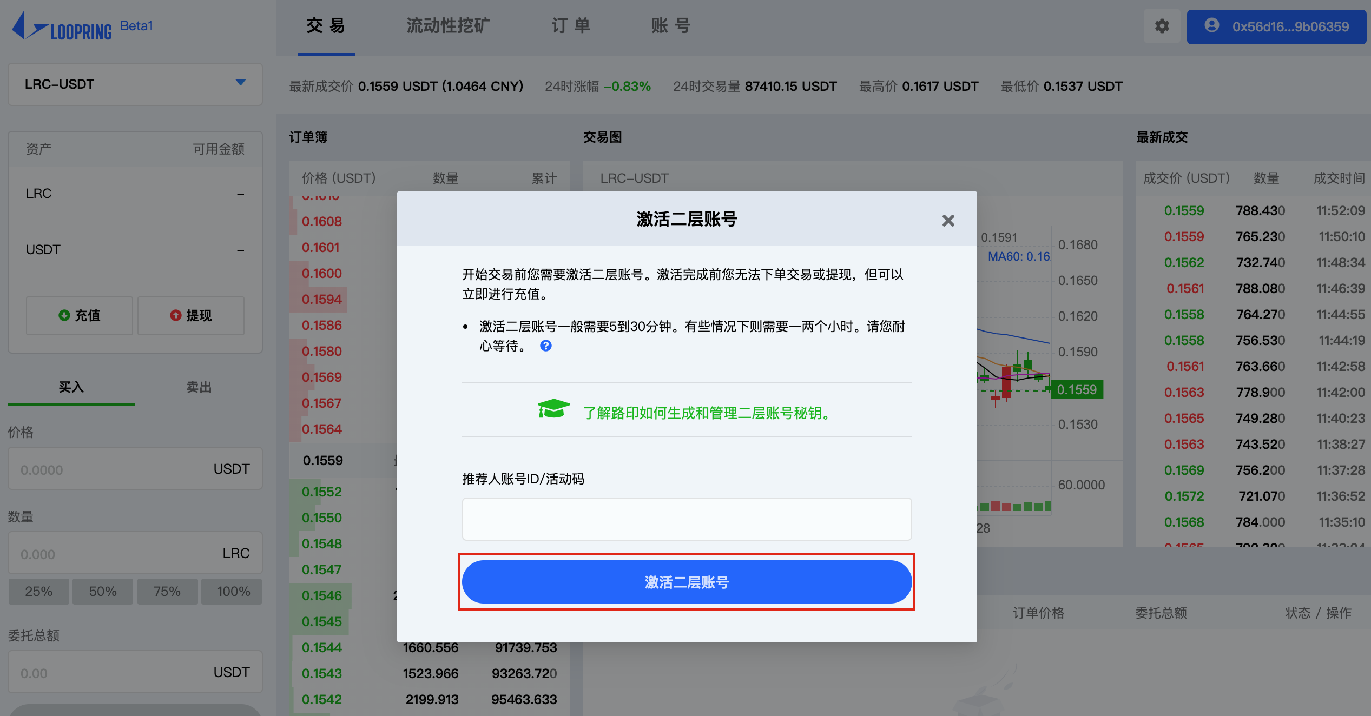
Task: Select the 50% amount button
Action: [103, 591]
